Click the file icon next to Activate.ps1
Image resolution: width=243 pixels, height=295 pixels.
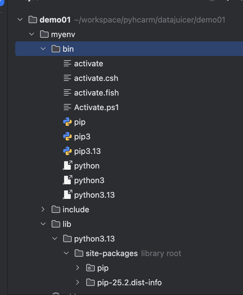coord(67,107)
